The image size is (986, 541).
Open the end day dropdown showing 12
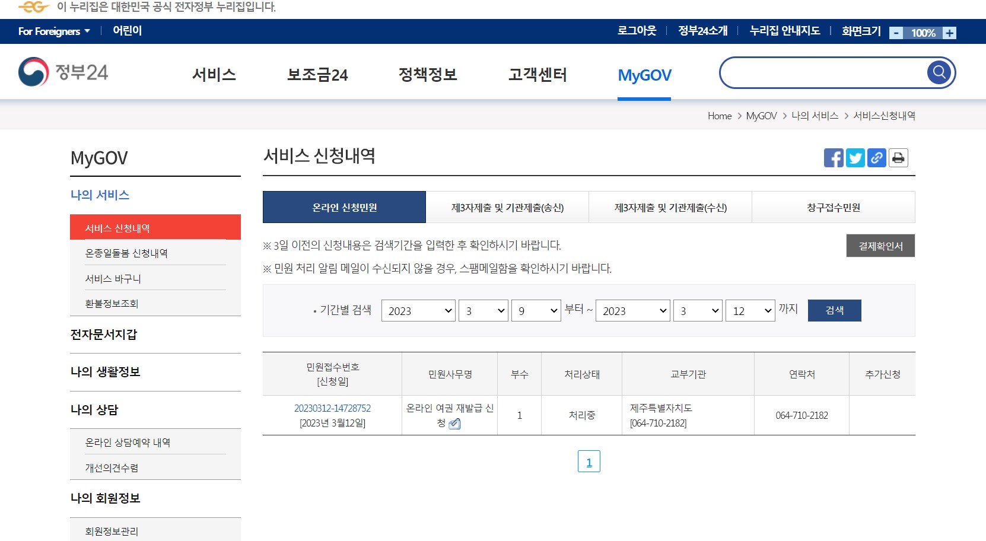tap(750, 310)
